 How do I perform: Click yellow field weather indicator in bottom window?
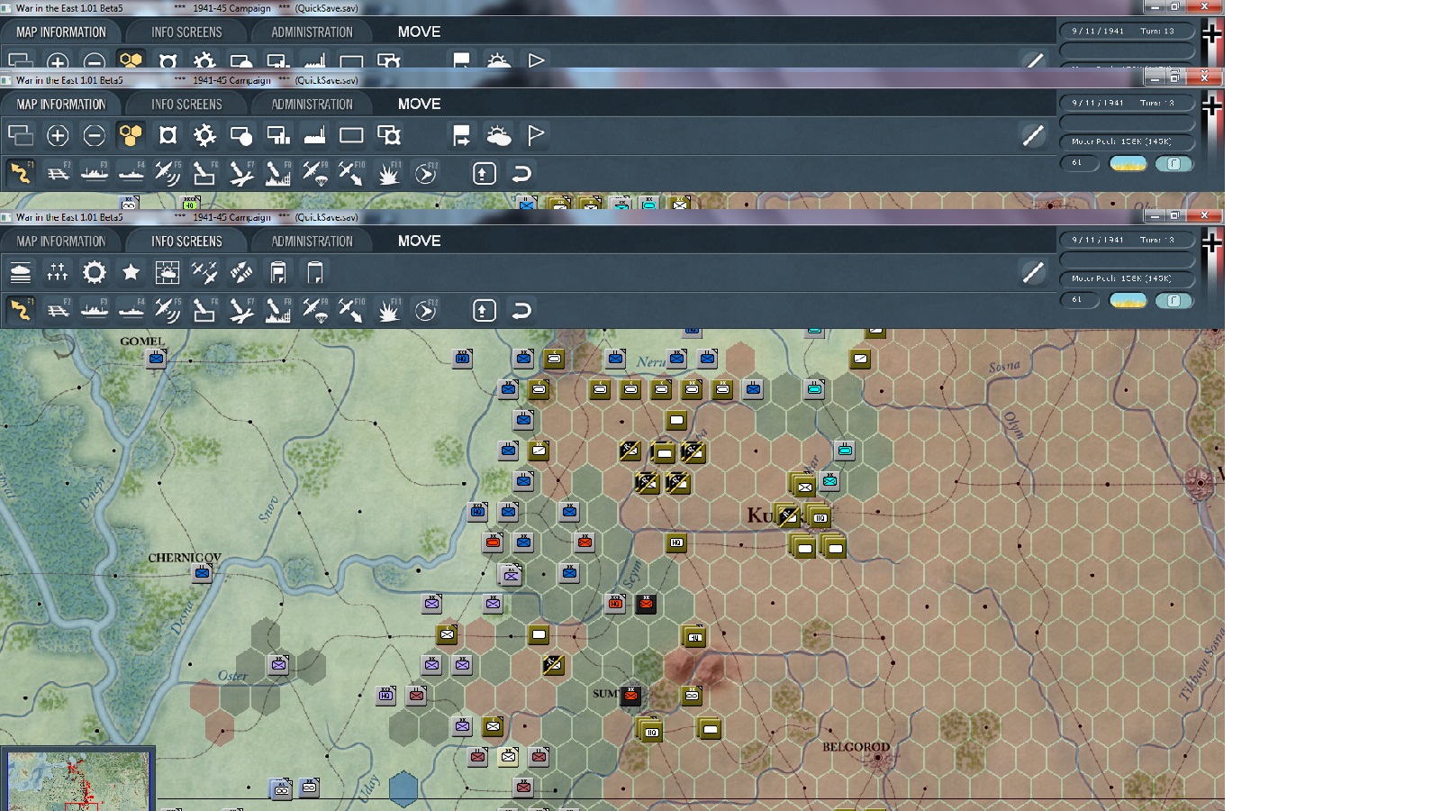click(1128, 300)
